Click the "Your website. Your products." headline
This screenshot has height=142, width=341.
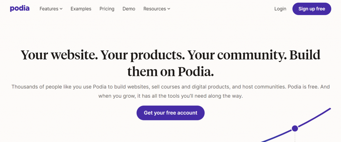click(103, 55)
